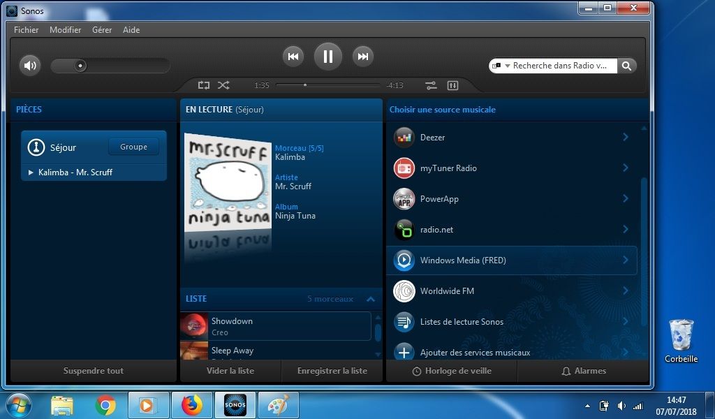Open Firefox from the taskbar
Image resolution: width=715 pixels, height=419 pixels.
tap(192, 405)
